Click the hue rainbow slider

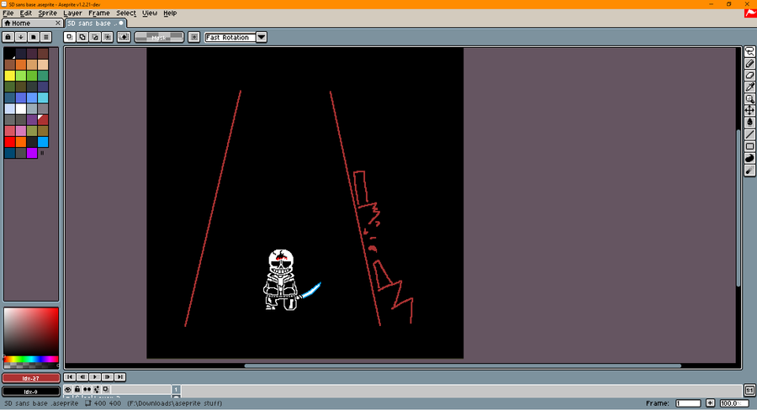pyautogui.click(x=31, y=360)
